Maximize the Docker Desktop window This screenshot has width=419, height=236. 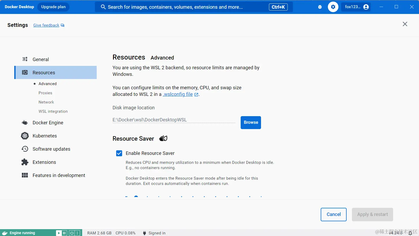point(396,7)
